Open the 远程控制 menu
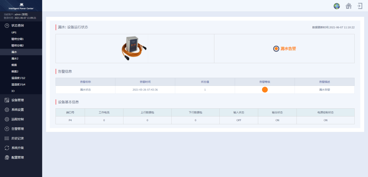The width and height of the screenshot is (368, 177). [17, 119]
